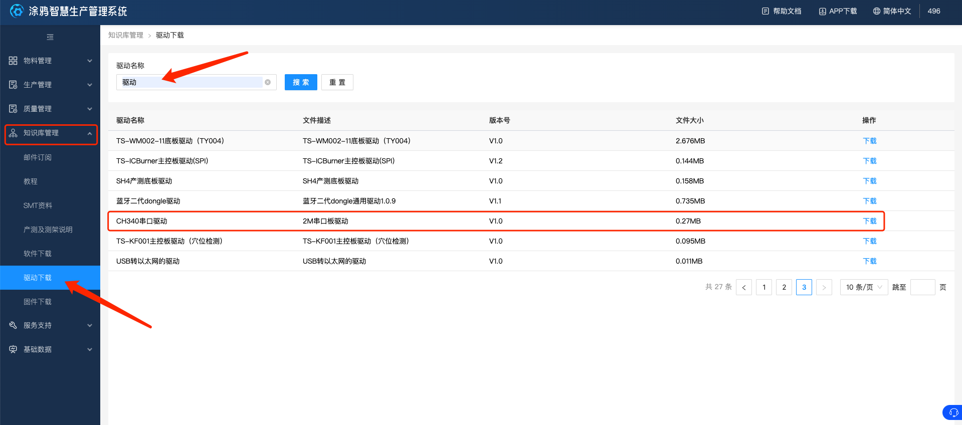The image size is (962, 425).
Task: Click the 496 user account label
Action: pos(934,11)
